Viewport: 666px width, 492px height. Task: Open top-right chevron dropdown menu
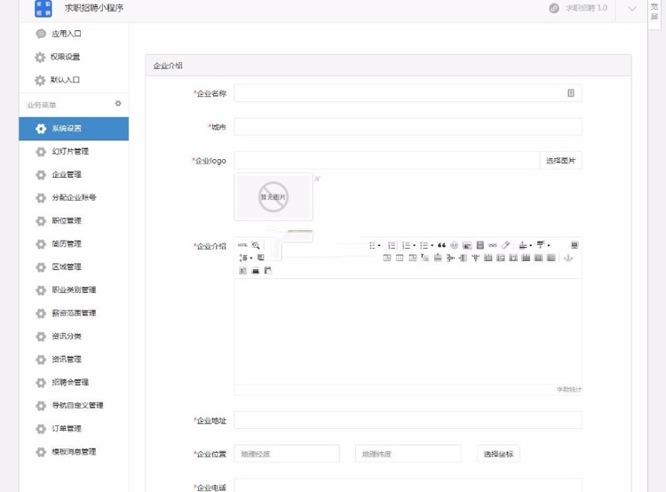[x=632, y=9]
